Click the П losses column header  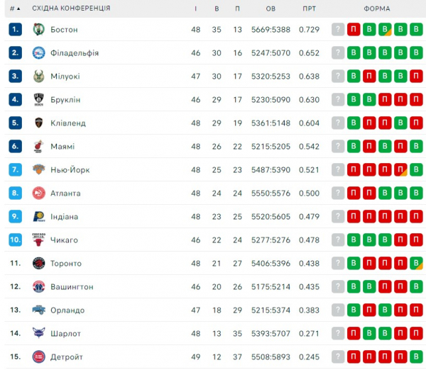pyautogui.click(x=237, y=8)
